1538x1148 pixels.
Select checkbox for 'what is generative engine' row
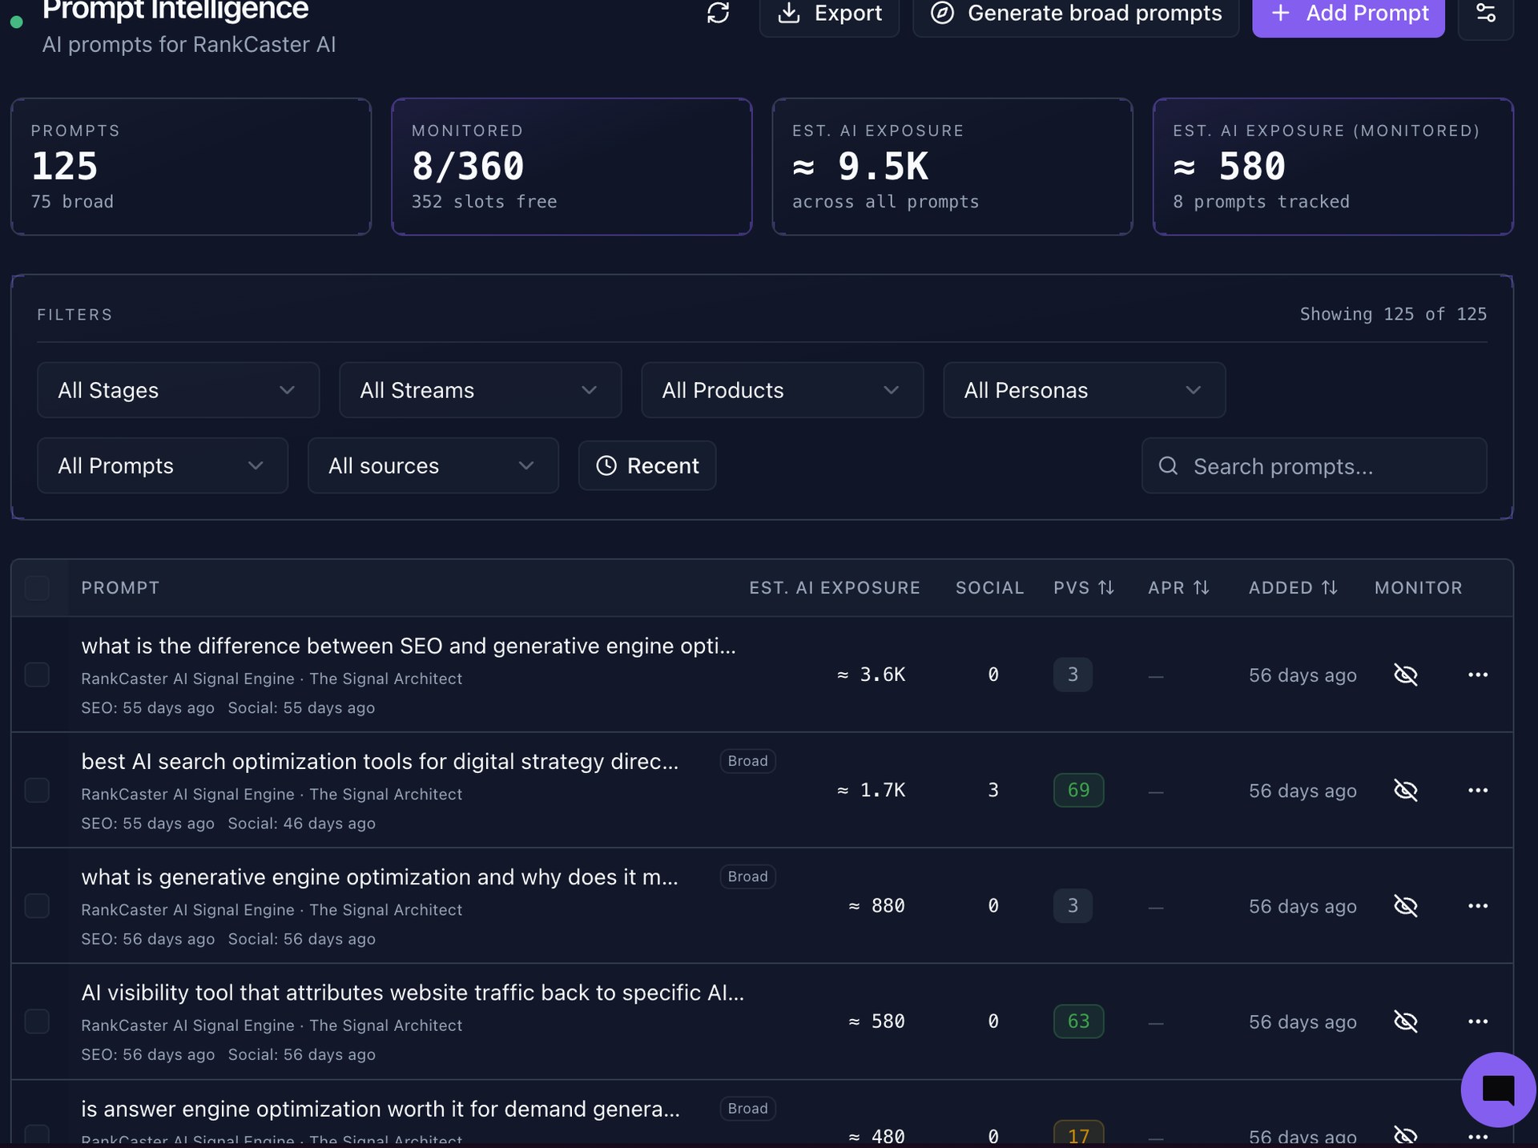[37, 905]
